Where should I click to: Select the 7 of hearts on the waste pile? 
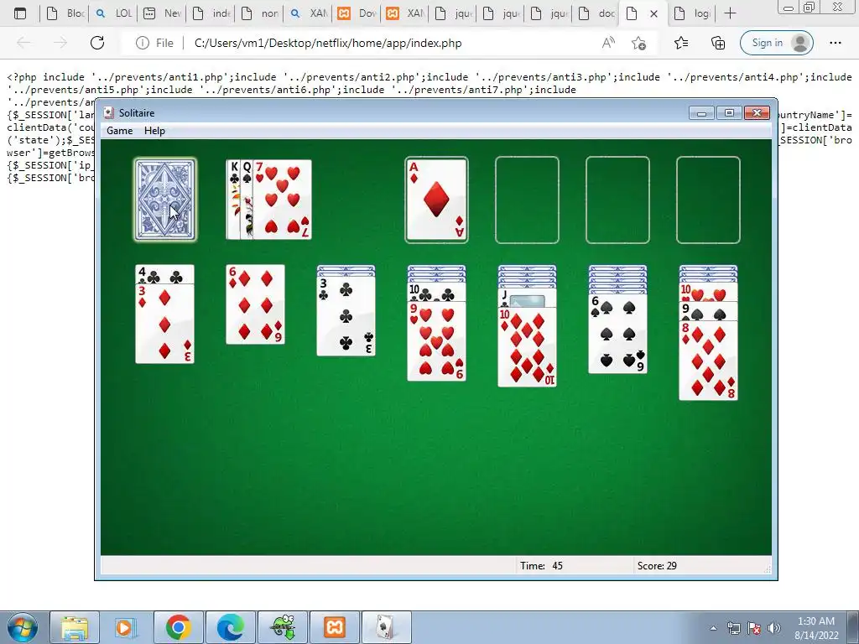click(x=283, y=200)
